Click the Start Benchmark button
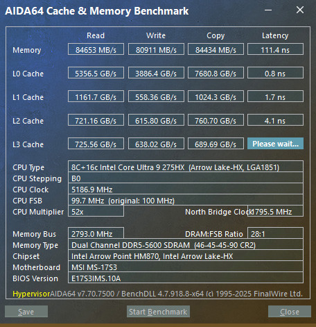The image size is (316, 327). (x=158, y=312)
